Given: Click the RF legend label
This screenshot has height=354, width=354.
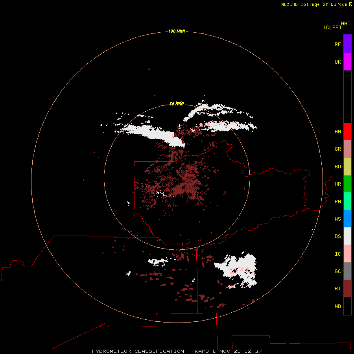Looking at the screenshot, I should pyautogui.click(x=337, y=44).
